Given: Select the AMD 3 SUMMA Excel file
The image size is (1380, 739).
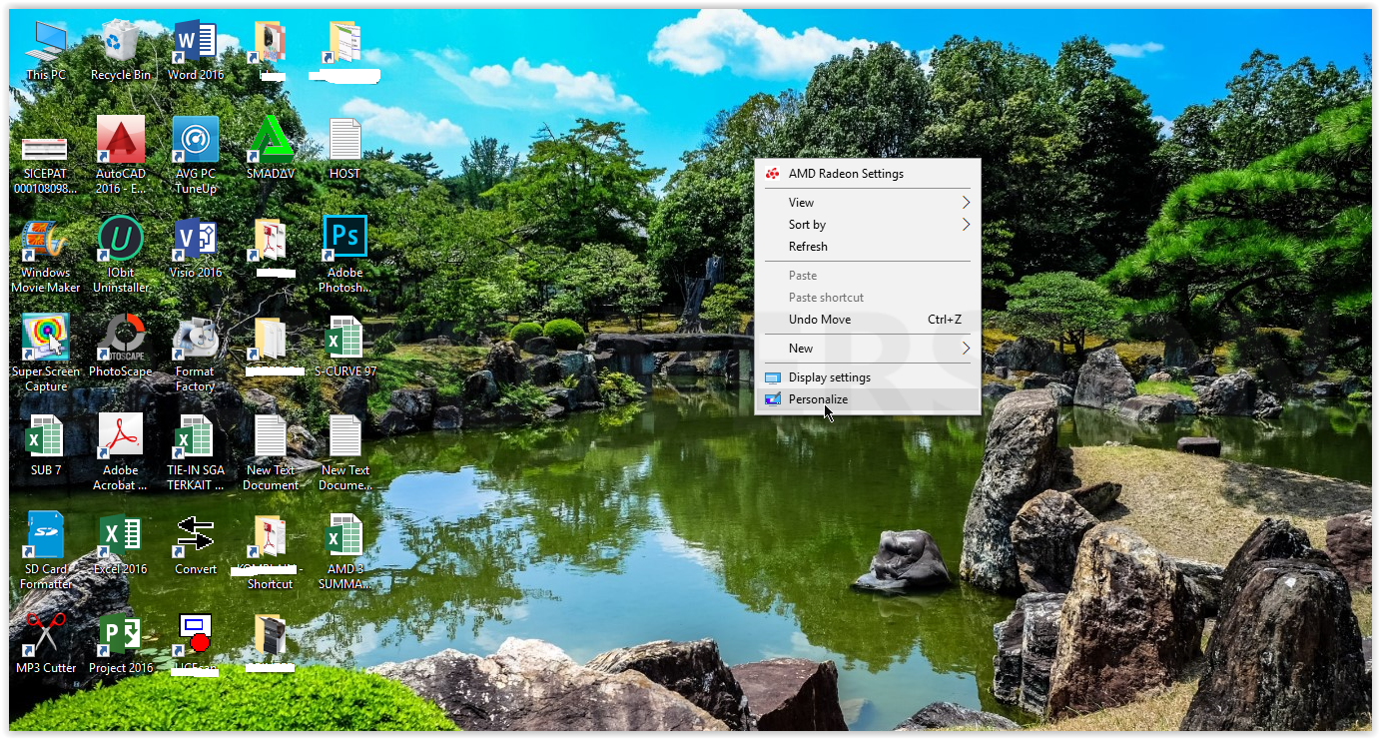Looking at the screenshot, I should coord(345,550).
